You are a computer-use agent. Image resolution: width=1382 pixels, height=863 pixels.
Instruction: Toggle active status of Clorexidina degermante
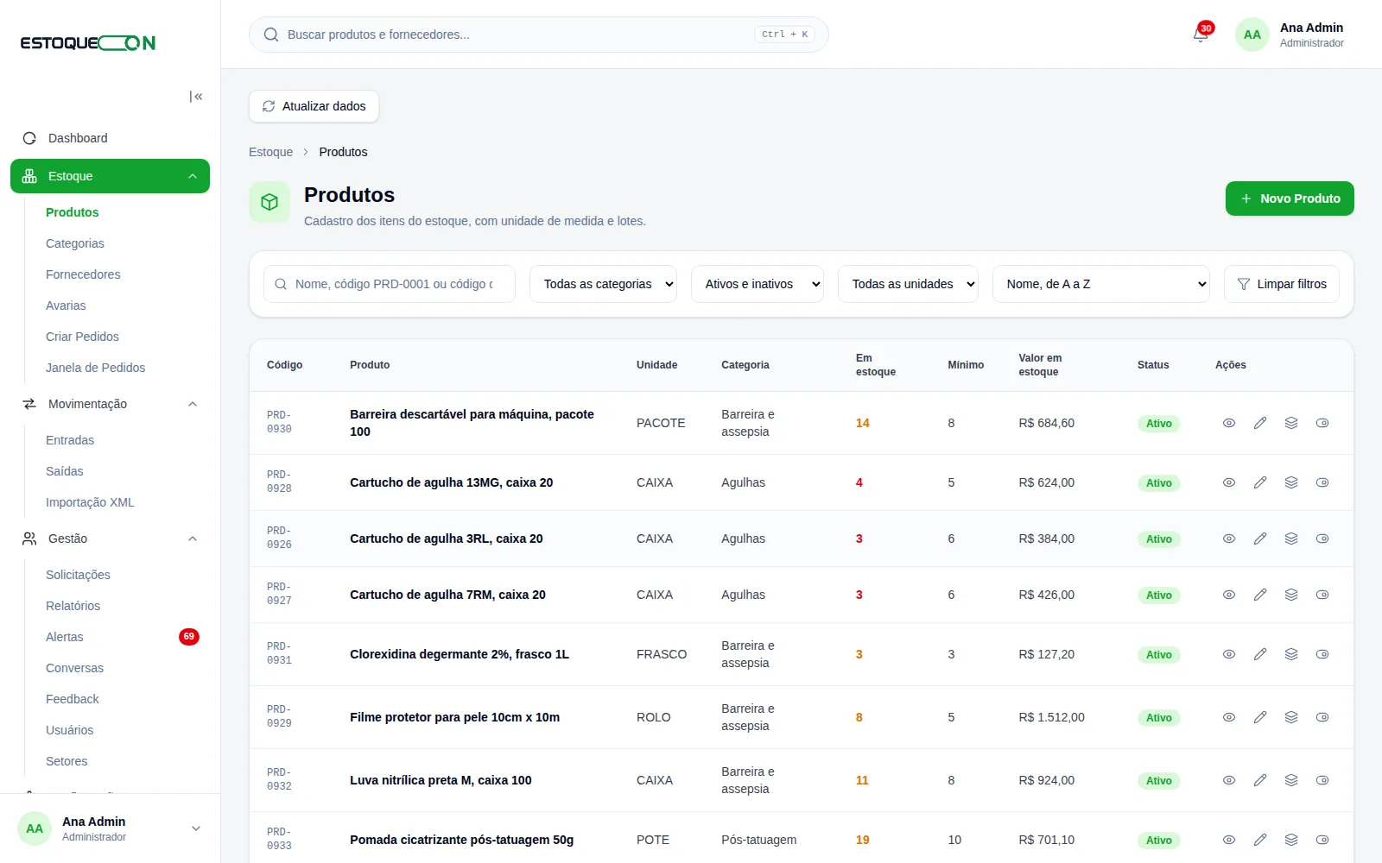tap(1322, 654)
